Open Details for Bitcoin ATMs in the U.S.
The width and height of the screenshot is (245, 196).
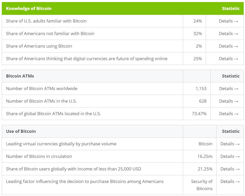point(229,101)
